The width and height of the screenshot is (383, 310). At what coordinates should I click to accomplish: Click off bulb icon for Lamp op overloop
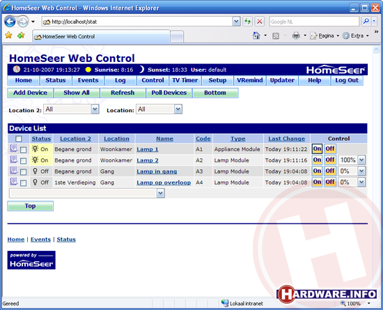tap(36, 182)
